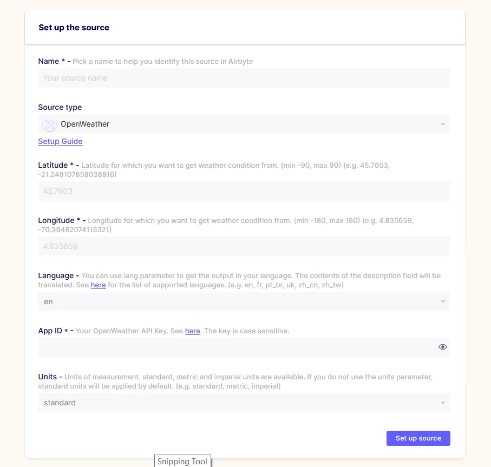Open the Language dropdown arrow

coord(443,301)
